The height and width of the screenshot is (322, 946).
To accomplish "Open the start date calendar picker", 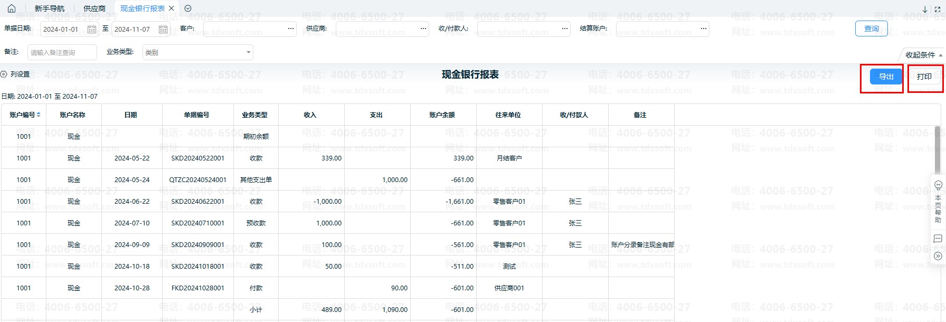I will click(92, 29).
